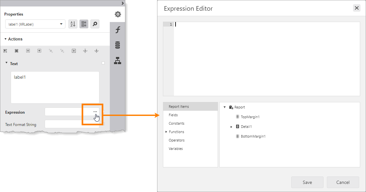Switch to the Fields category
Image resolution: width=366 pixels, height=192 pixels.
click(173, 115)
